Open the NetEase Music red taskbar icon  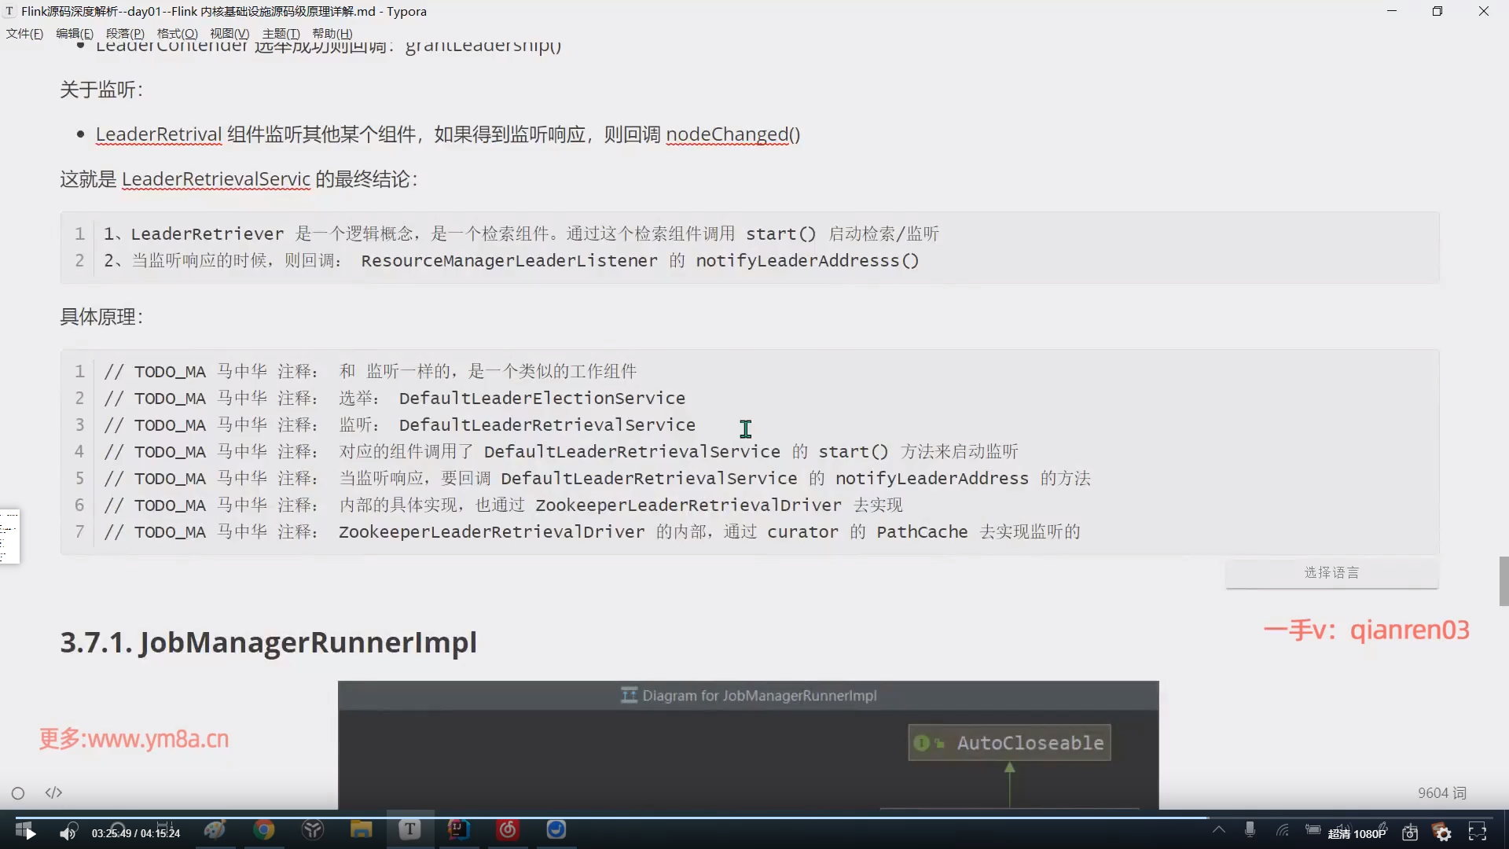(508, 829)
